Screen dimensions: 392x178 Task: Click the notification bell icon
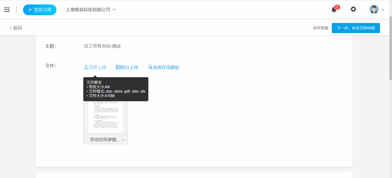[x=334, y=10]
